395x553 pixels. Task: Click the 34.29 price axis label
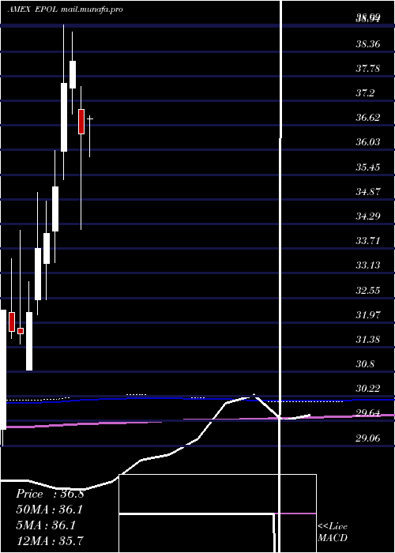pyautogui.click(x=368, y=216)
